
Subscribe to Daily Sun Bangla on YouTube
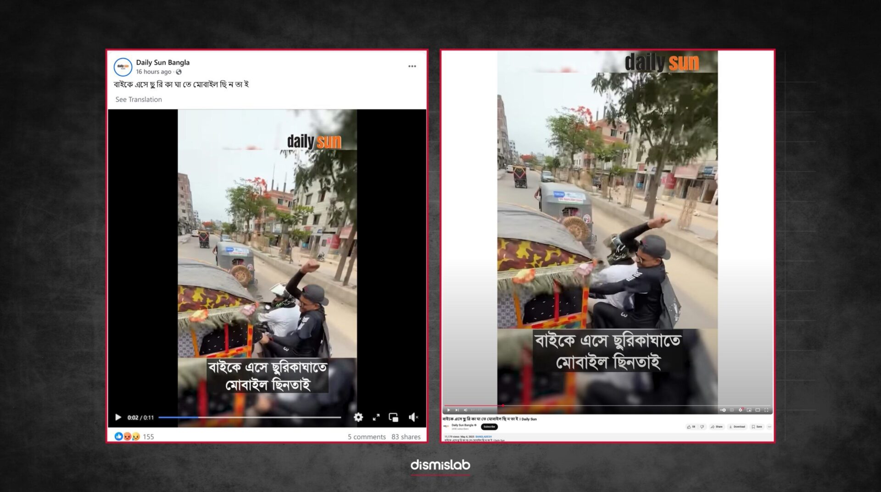(489, 427)
